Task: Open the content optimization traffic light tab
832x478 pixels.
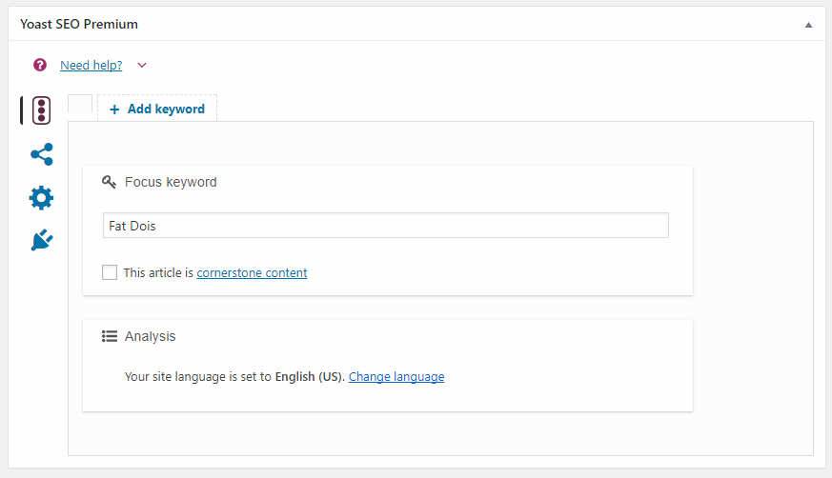Action: 41,110
